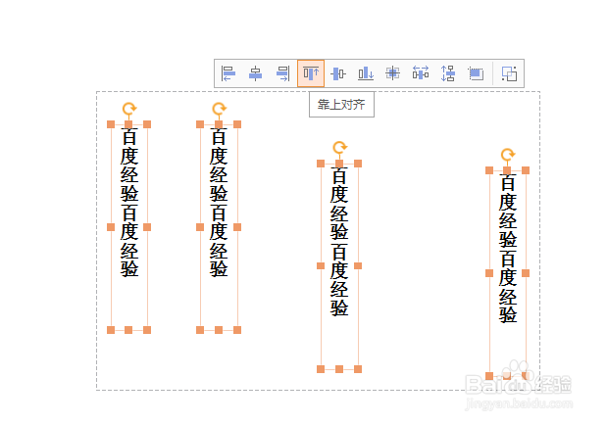Click the text inside the leftmost vertical text box
The width and height of the screenshot is (607, 425).
click(x=129, y=203)
